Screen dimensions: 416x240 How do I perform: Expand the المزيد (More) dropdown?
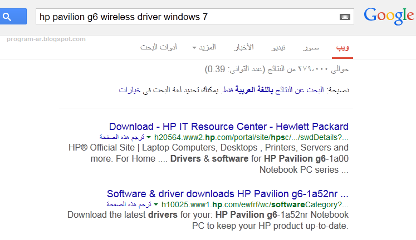[x=204, y=48]
